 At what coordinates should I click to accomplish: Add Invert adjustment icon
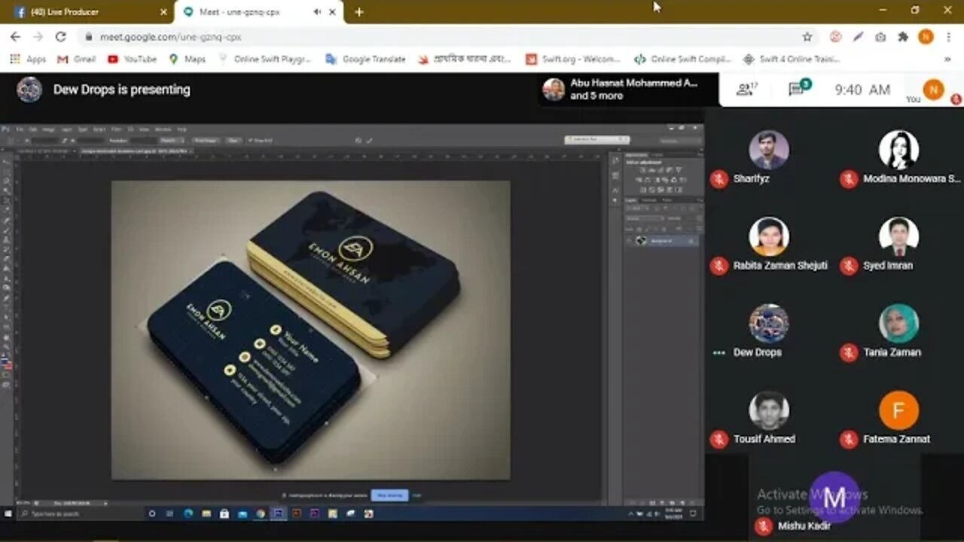coord(643,190)
